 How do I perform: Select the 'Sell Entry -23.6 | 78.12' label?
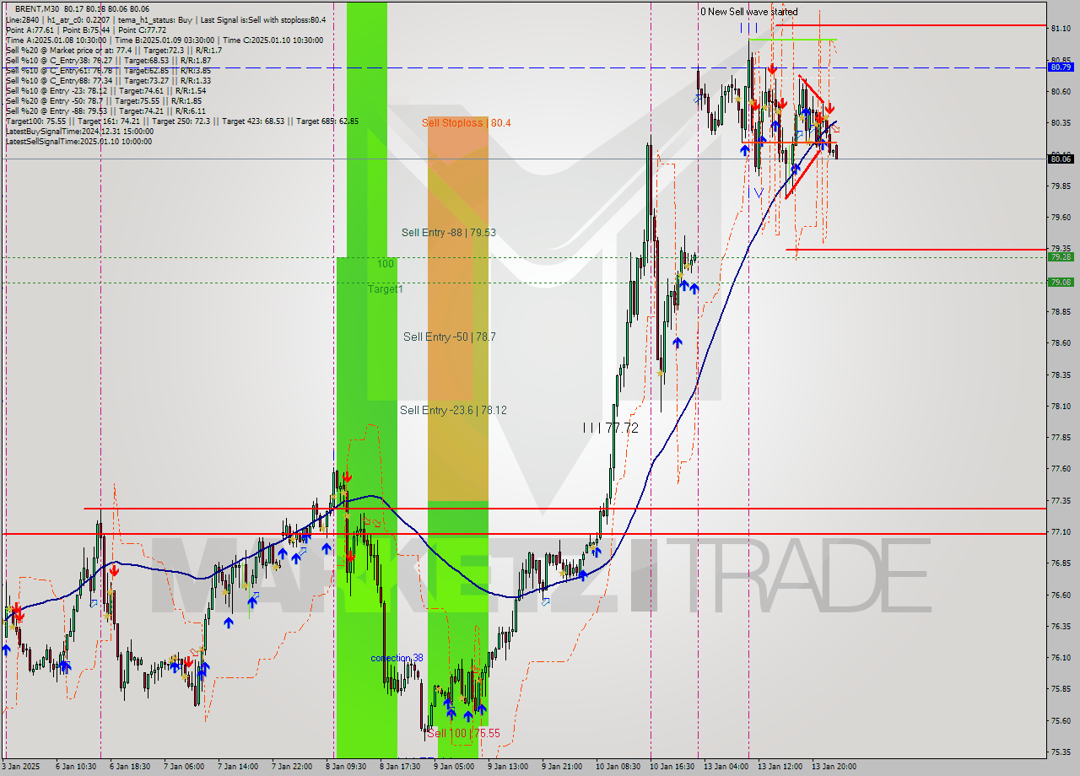(453, 411)
